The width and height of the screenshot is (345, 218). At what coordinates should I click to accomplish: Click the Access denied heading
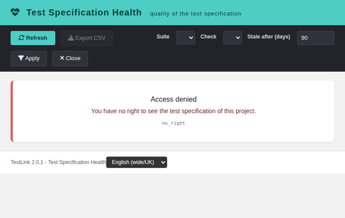pyautogui.click(x=173, y=99)
